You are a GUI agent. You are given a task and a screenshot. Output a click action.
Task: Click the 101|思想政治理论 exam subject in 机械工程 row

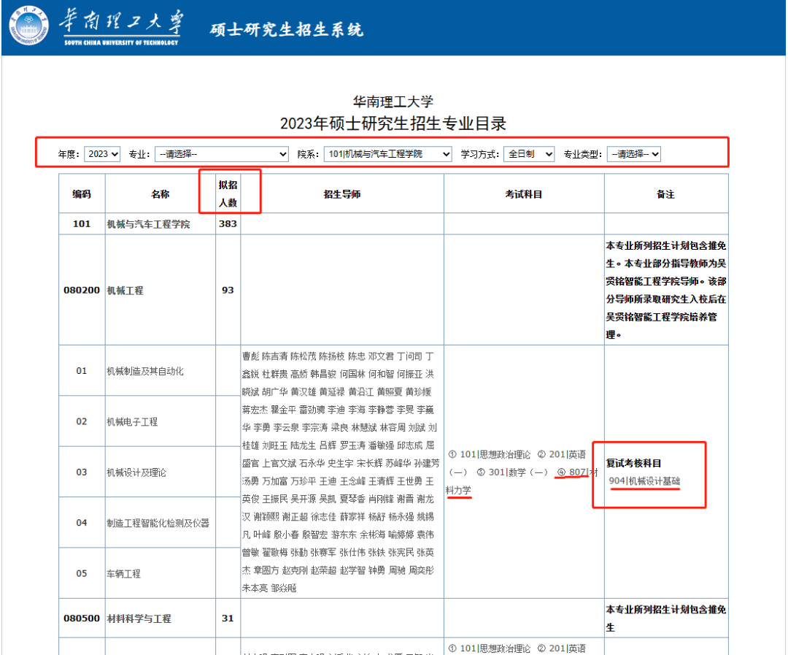click(x=495, y=455)
